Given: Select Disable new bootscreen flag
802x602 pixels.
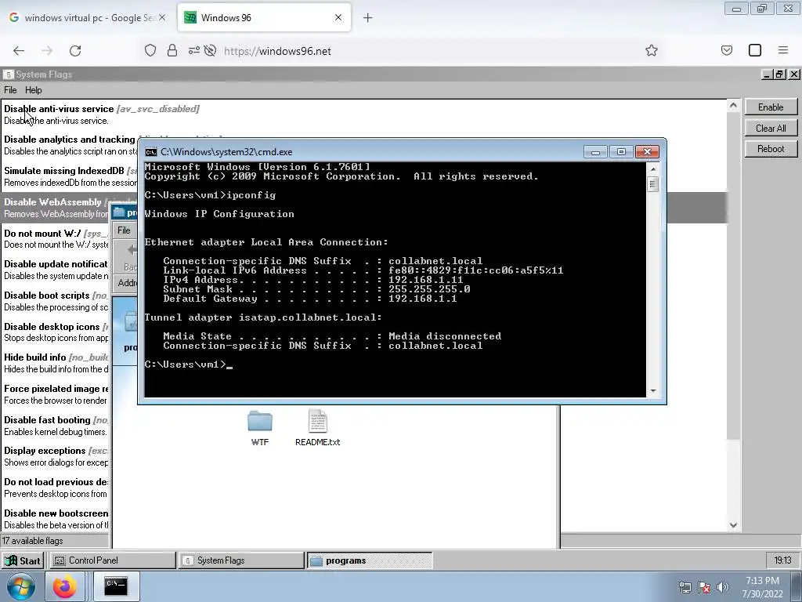Looking at the screenshot, I should pos(56,519).
